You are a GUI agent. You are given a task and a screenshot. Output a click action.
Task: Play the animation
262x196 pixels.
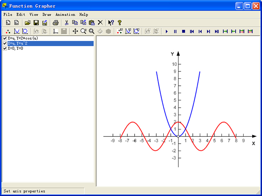(x=167, y=31)
